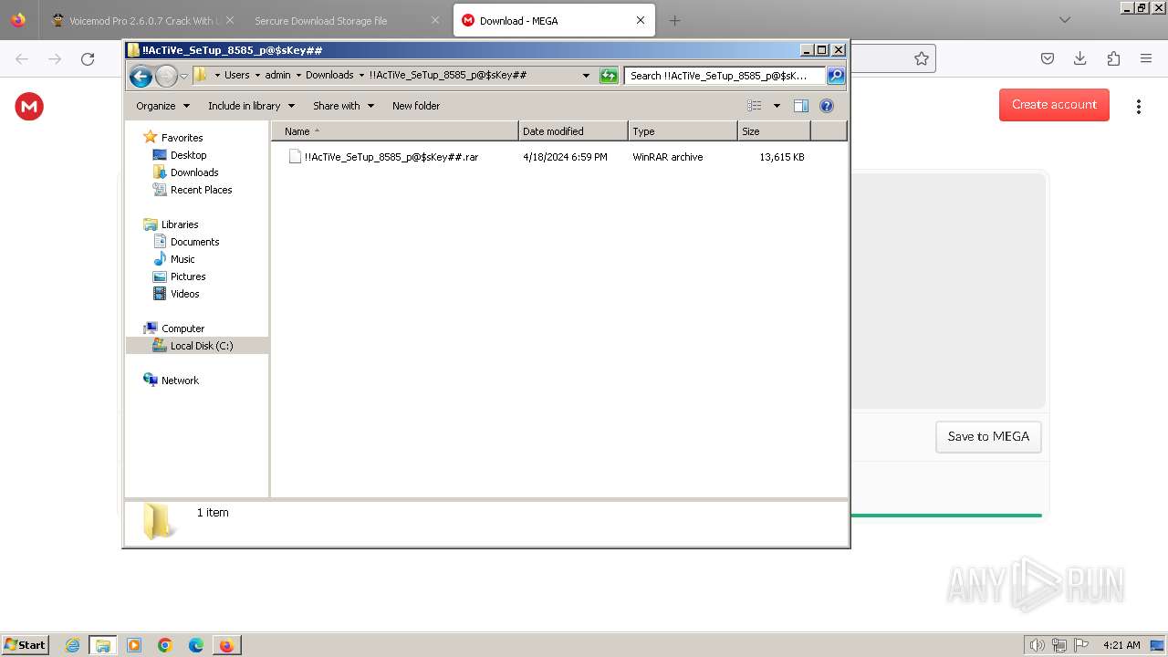The width and height of the screenshot is (1168, 657).
Task: Select Documents library
Action: coord(186,242)
